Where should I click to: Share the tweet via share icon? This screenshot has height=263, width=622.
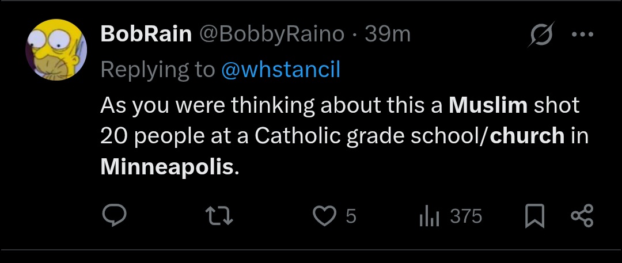click(581, 216)
